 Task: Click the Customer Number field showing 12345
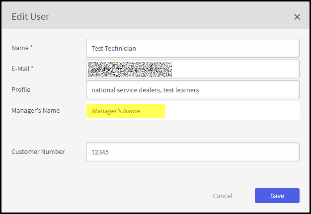pos(192,152)
